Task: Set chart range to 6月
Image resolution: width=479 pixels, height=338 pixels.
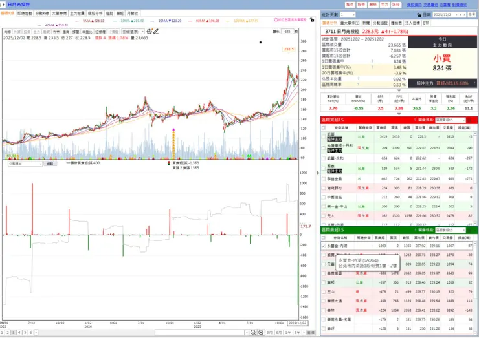Action: point(278,333)
